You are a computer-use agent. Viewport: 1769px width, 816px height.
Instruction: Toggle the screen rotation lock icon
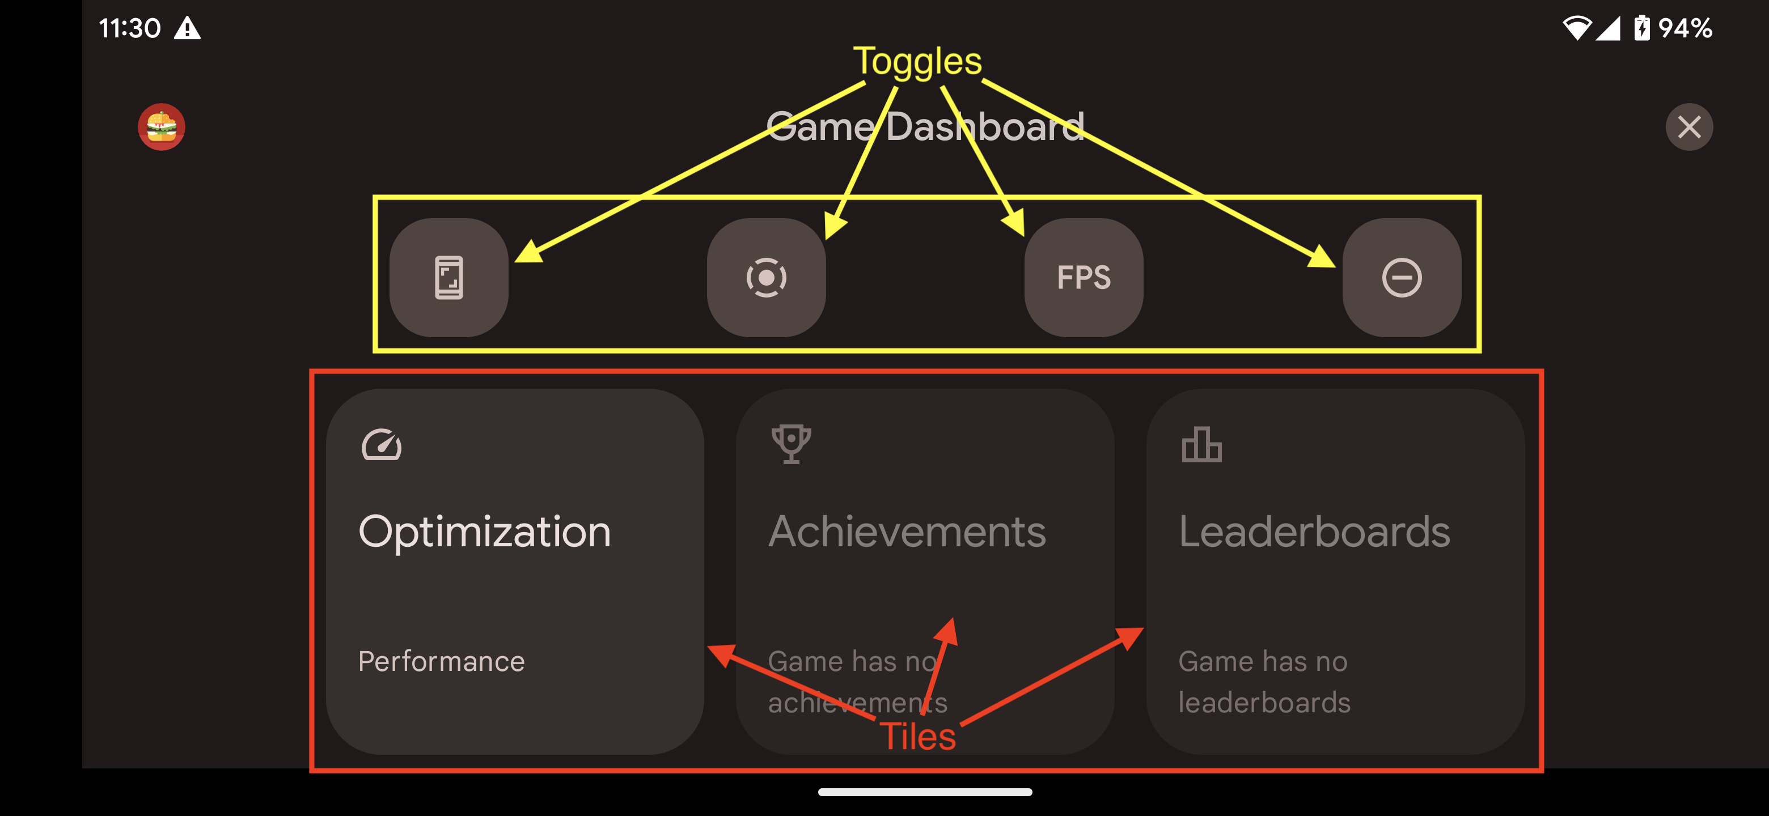pos(450,277)
